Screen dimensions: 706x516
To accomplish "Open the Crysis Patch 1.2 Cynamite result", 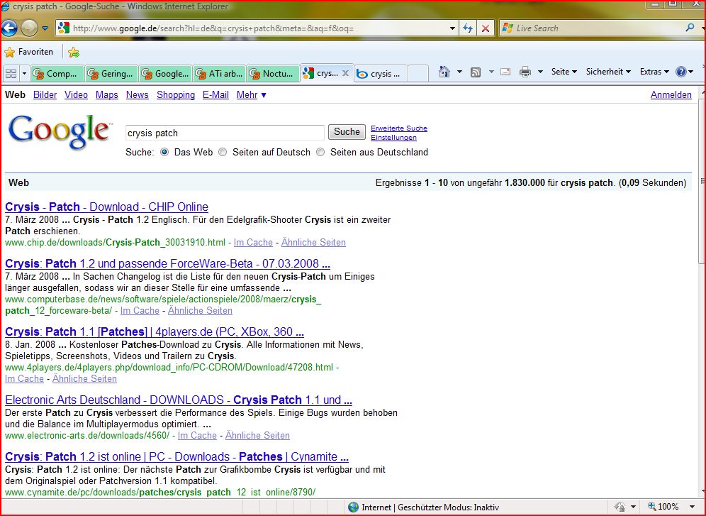I will pyautogui.click(x=177, y=456).
